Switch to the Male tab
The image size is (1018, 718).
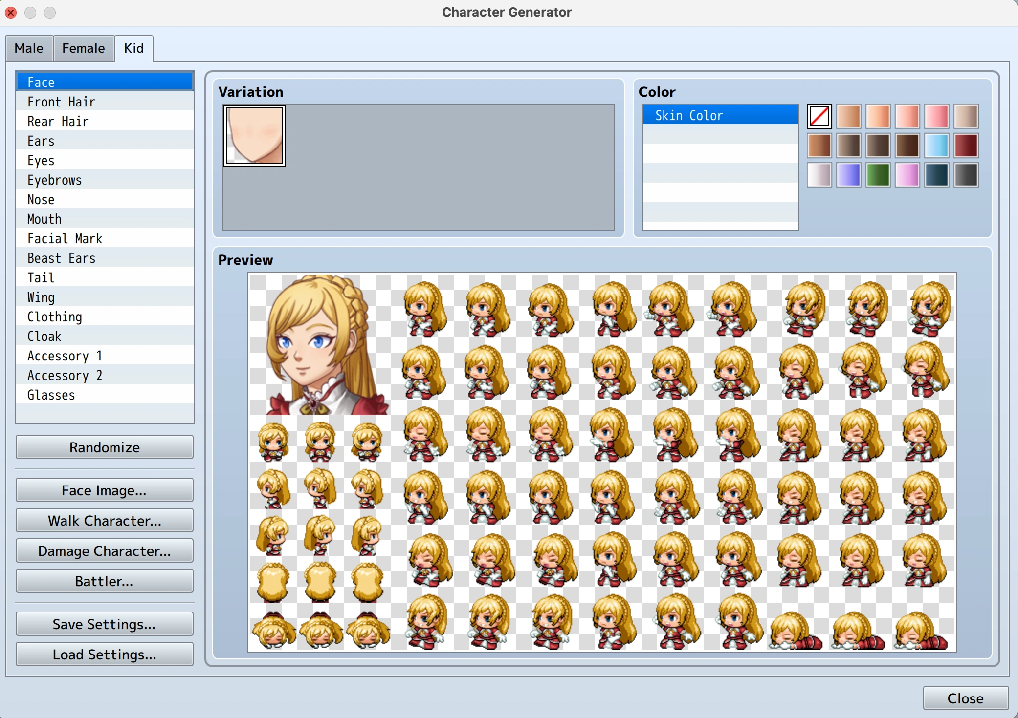[x=29, y=48]
